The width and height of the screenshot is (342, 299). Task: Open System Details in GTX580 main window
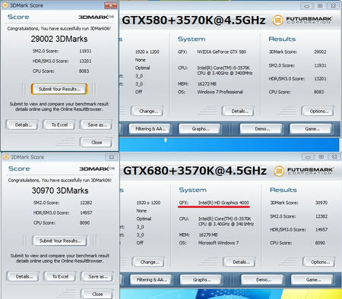point(239,111)
